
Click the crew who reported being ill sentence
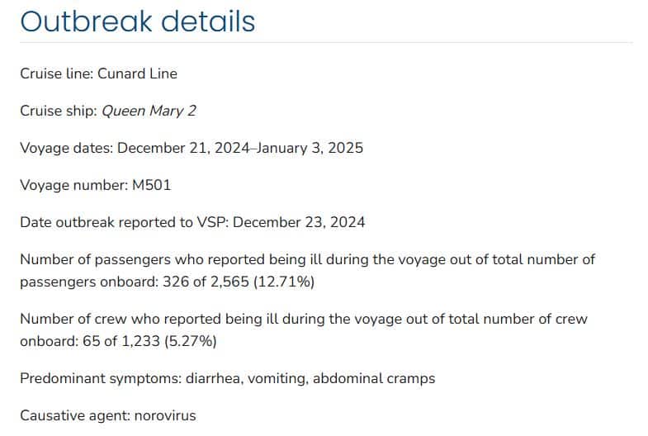[304, 330]
